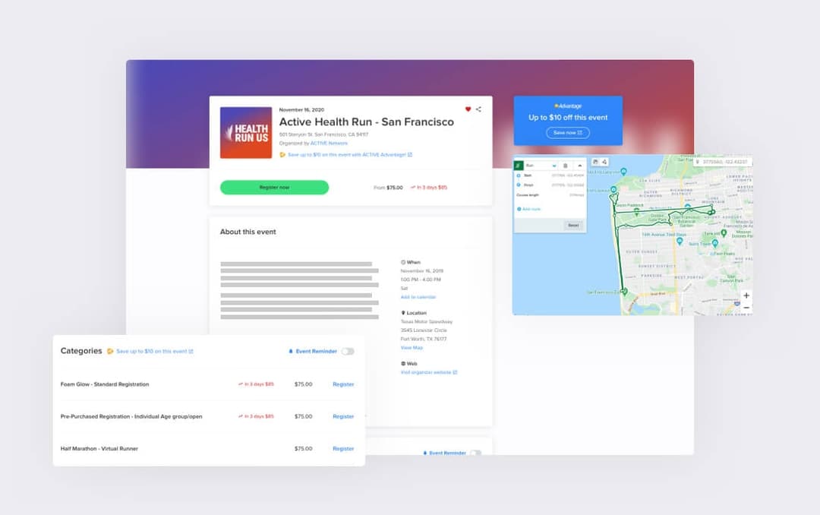This screenshot has height=515, width=820.
Task: Click the share icon beside the heart
Action: coord(478,109)
